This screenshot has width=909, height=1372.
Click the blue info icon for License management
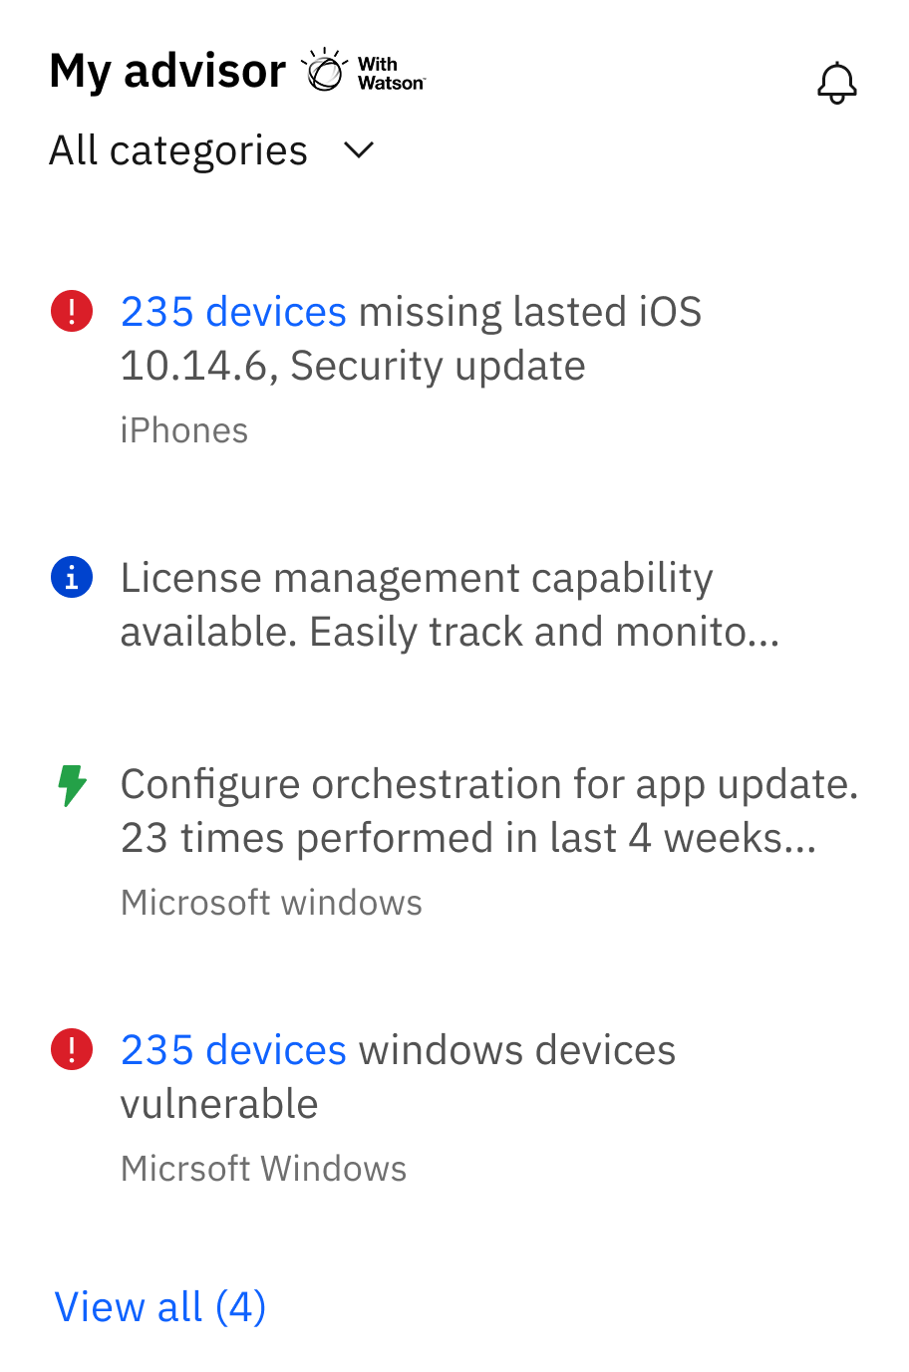click(x=72, y=577)
